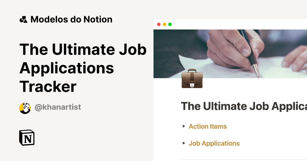Click the green window dot in the preview
The height and width of the screenshot is (161, 307).
click(x=169, y=24)
